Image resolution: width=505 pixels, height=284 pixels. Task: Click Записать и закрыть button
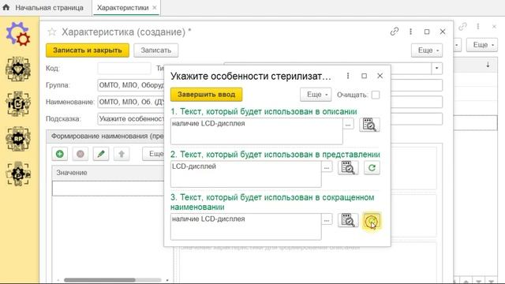pos(88,50)
